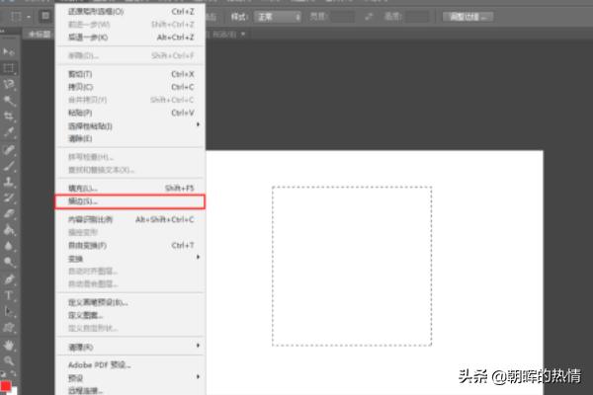Select the Zoom tool
Image resolution: width=593 pixels, height=395 pixels.
point(8,361)
